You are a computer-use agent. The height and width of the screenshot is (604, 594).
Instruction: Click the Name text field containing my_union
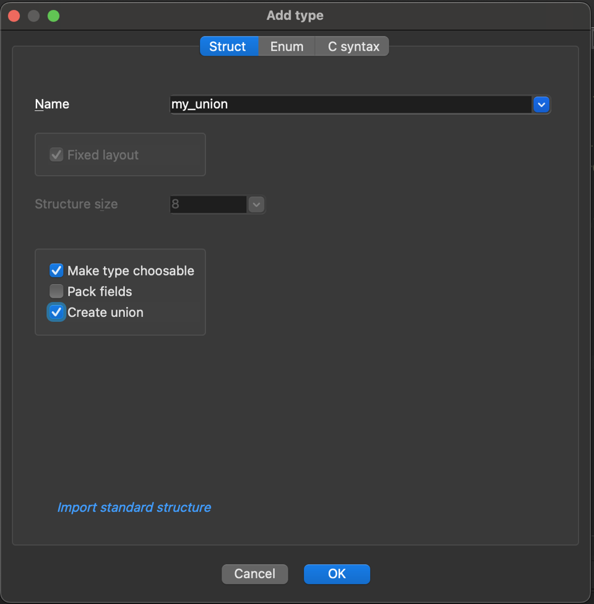[x=350, y=105]
